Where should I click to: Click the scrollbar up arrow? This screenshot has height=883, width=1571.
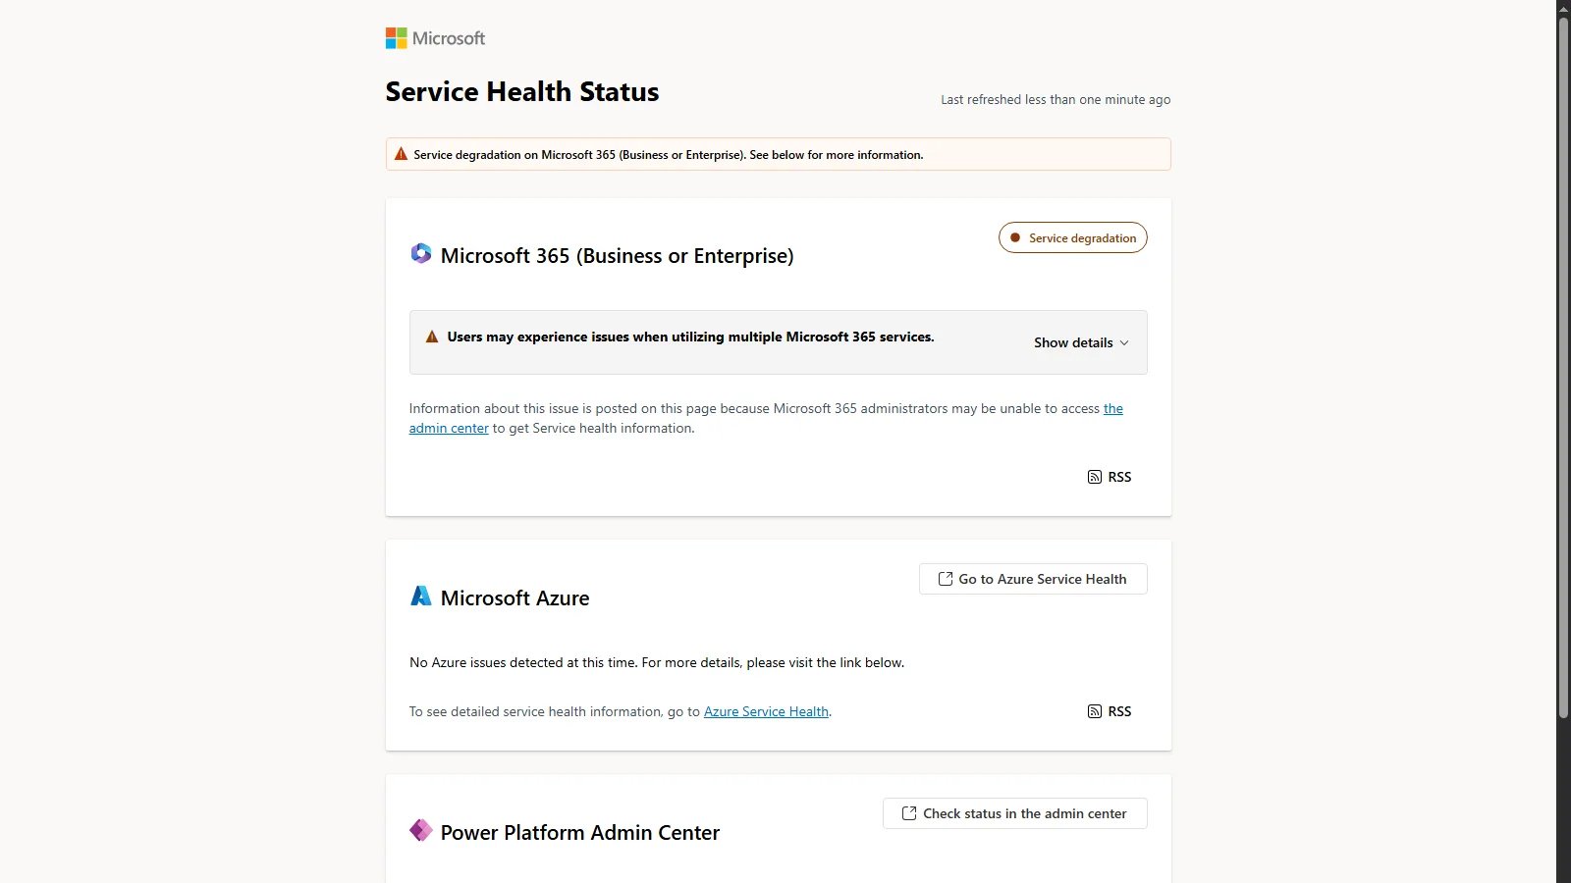point(1563,8)
